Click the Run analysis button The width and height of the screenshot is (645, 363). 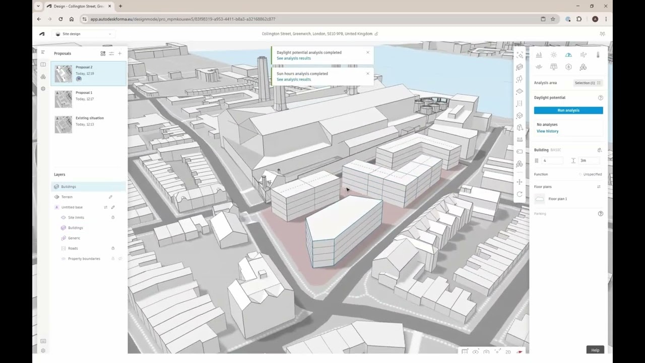coord(568,110)
